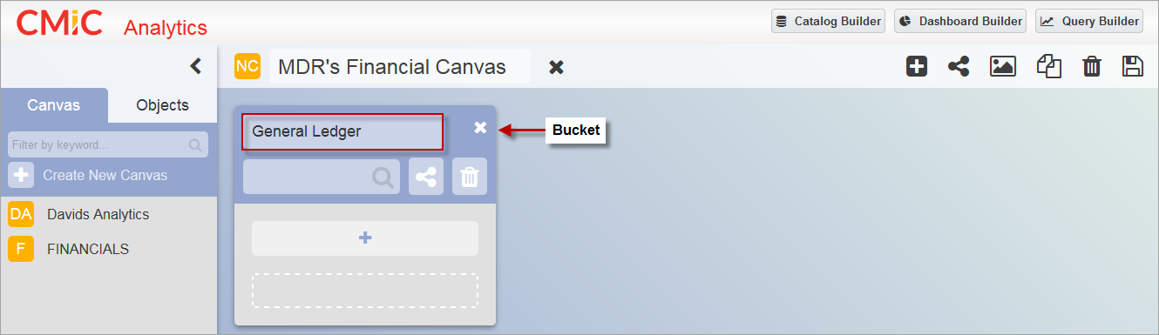Copy the canvas using the duplicate icon
Image resolution: width=1159 pixels, height=335 pixels.
pyautogui.click(x=1048, y=66)
